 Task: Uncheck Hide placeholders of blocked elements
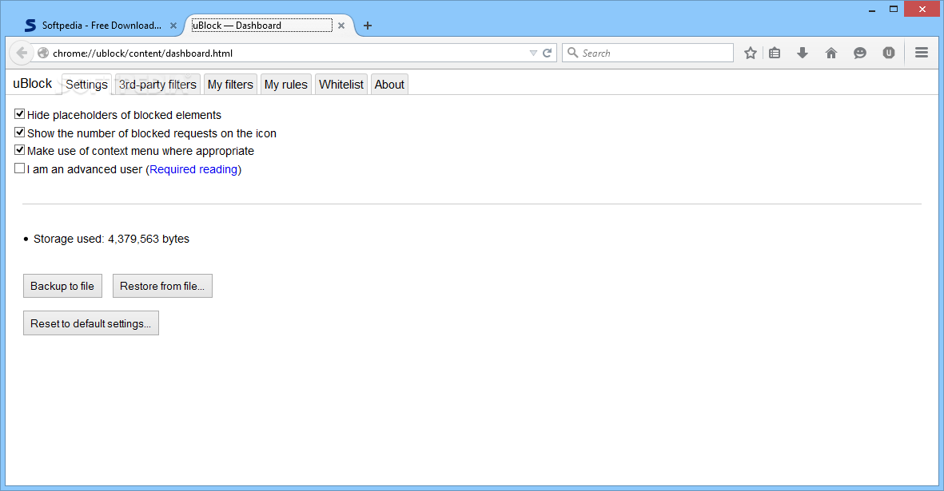coord(20,114)
